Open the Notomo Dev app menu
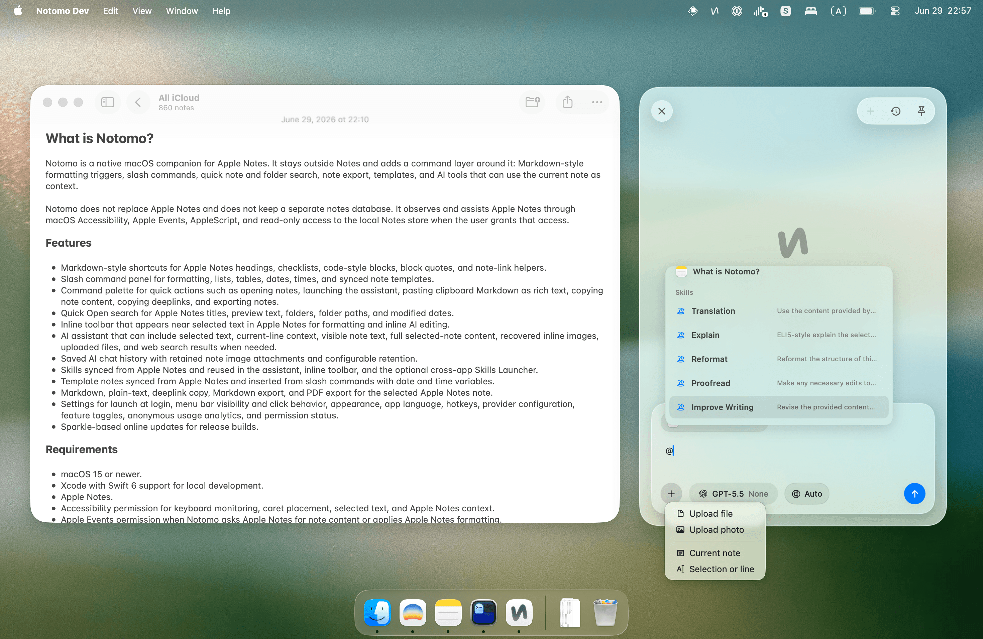 point(63,11)
